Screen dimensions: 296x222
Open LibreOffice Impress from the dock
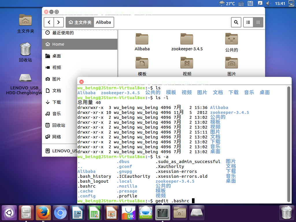[112, 213]
